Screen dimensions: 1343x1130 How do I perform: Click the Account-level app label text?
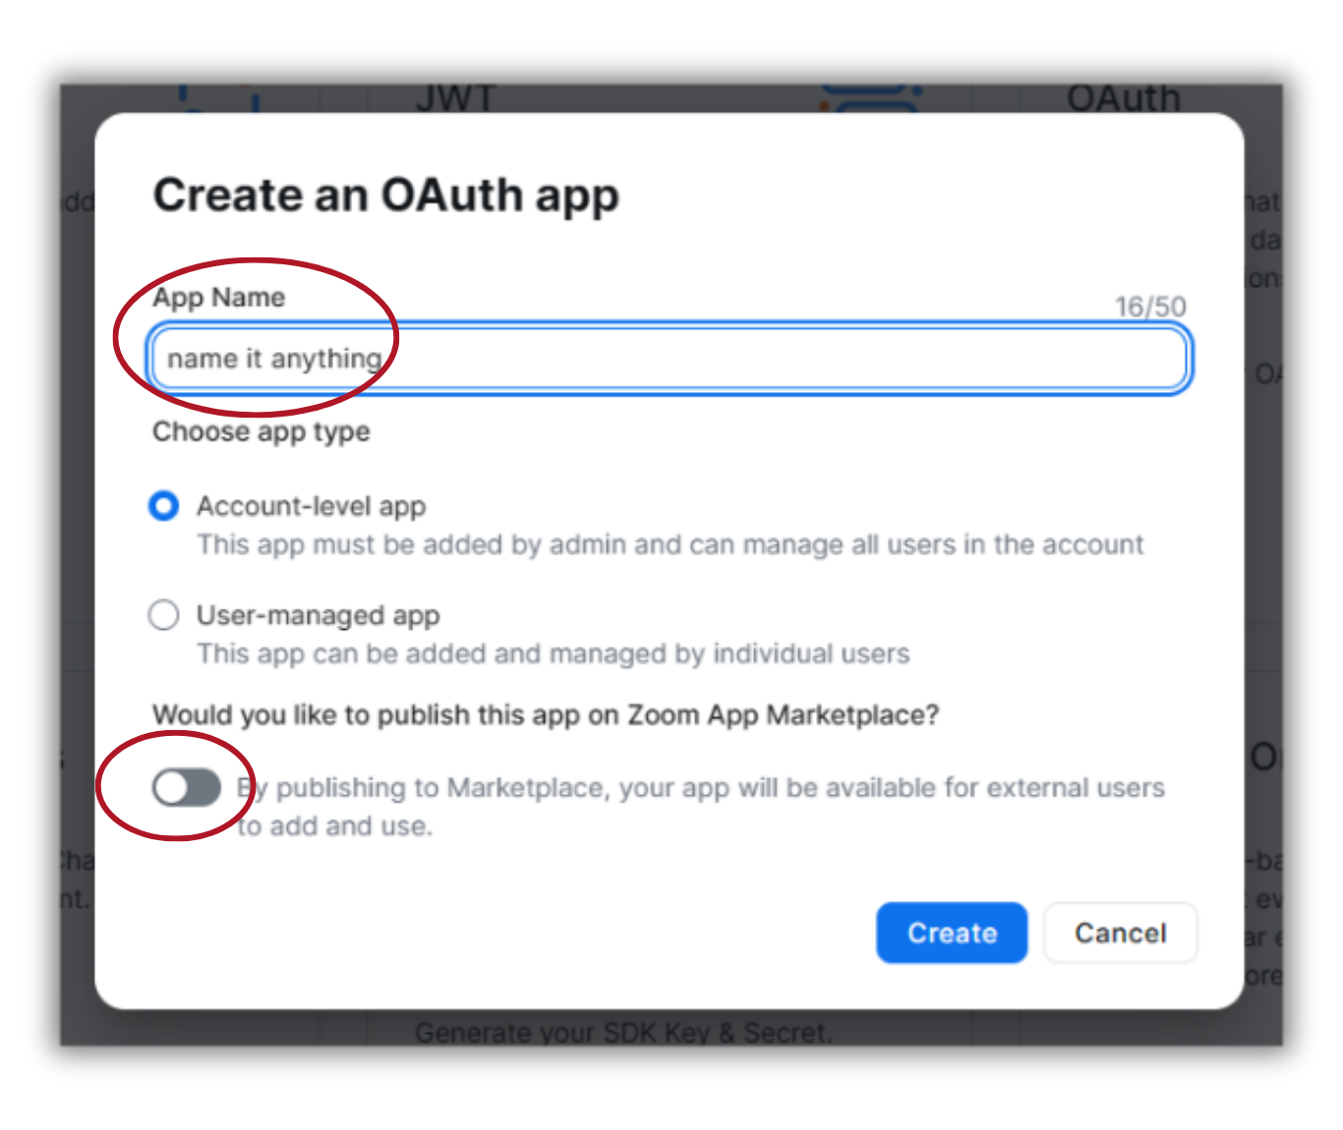coord(311,506)
